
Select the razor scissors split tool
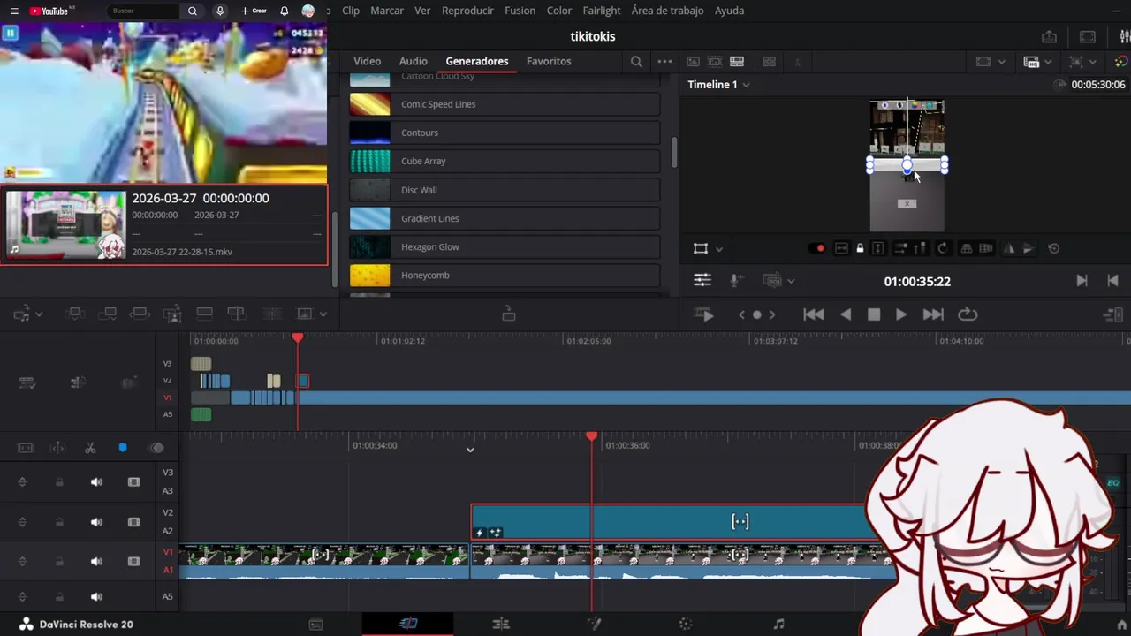tap(90, 448)
